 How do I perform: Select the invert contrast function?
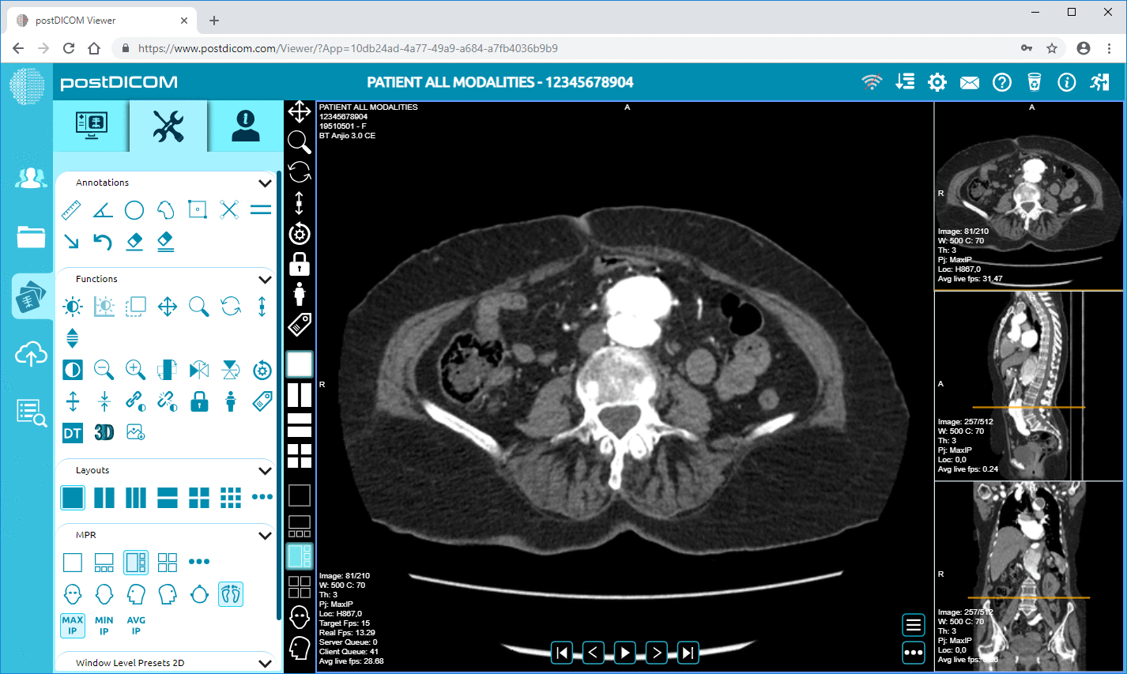[72, 369]
